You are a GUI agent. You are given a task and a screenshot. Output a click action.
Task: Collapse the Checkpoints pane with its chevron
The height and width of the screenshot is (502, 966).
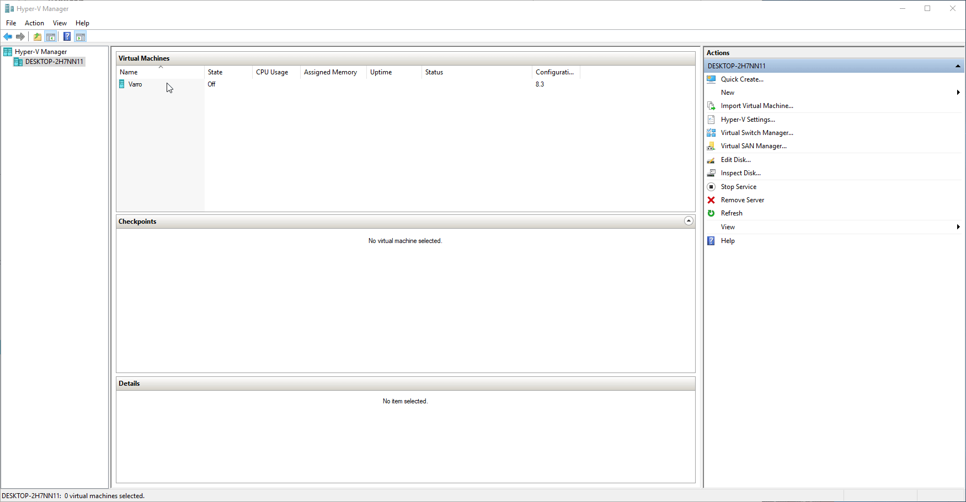pyautogui.click(x=689, y=221)
